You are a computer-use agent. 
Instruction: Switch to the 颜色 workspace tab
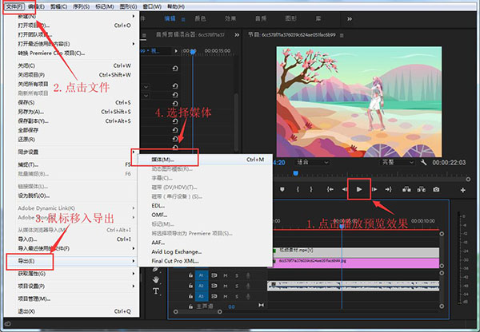tap(200, 18)
